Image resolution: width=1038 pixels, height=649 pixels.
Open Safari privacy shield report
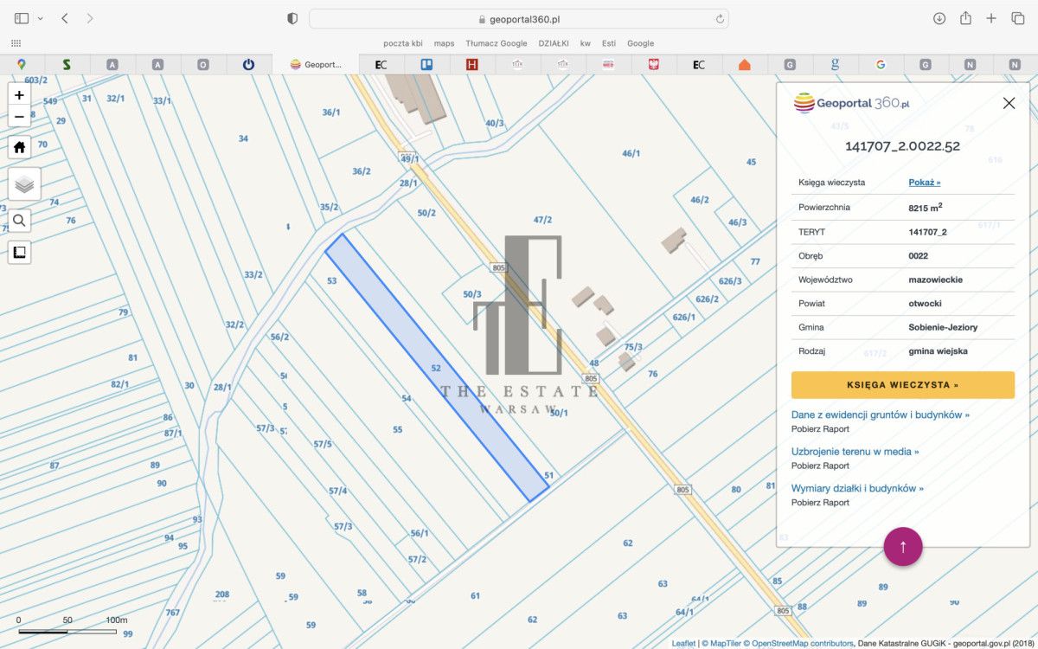292,18
